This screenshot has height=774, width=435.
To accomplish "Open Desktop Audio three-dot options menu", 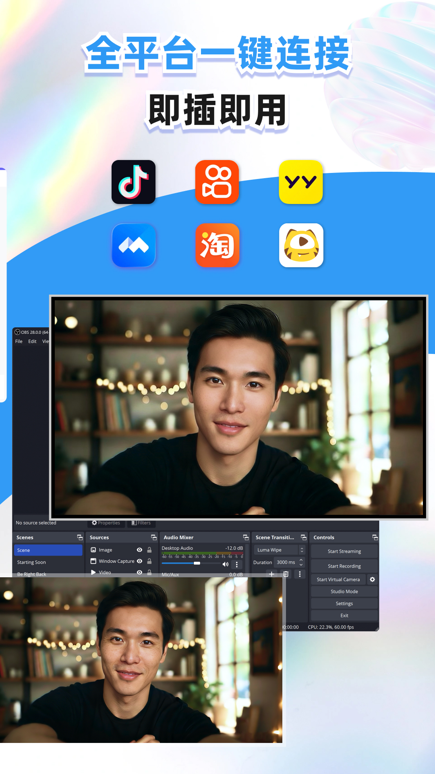I will tap(237, 564).
